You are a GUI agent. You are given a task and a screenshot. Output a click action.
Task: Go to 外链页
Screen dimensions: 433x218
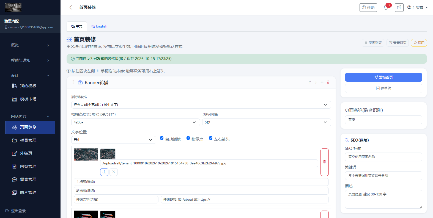pos(30,153)
